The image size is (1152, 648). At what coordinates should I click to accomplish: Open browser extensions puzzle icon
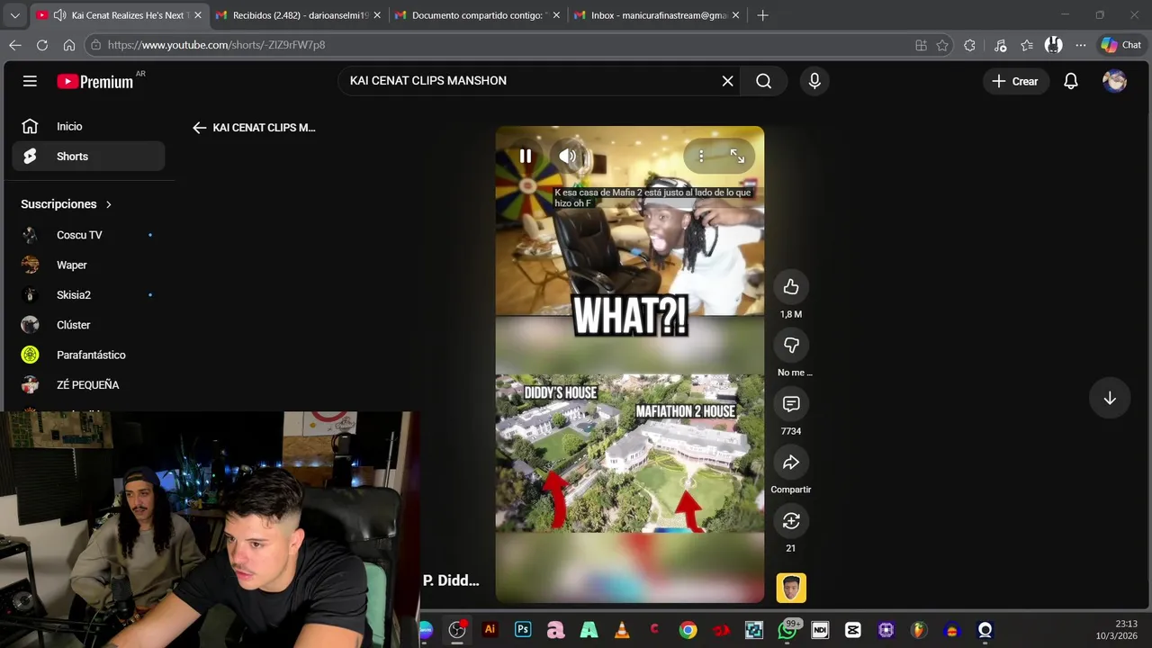[x=969, y=45]
